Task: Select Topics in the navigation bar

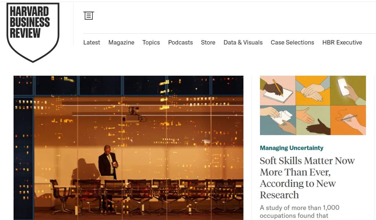Action: (x=151, y=43)
